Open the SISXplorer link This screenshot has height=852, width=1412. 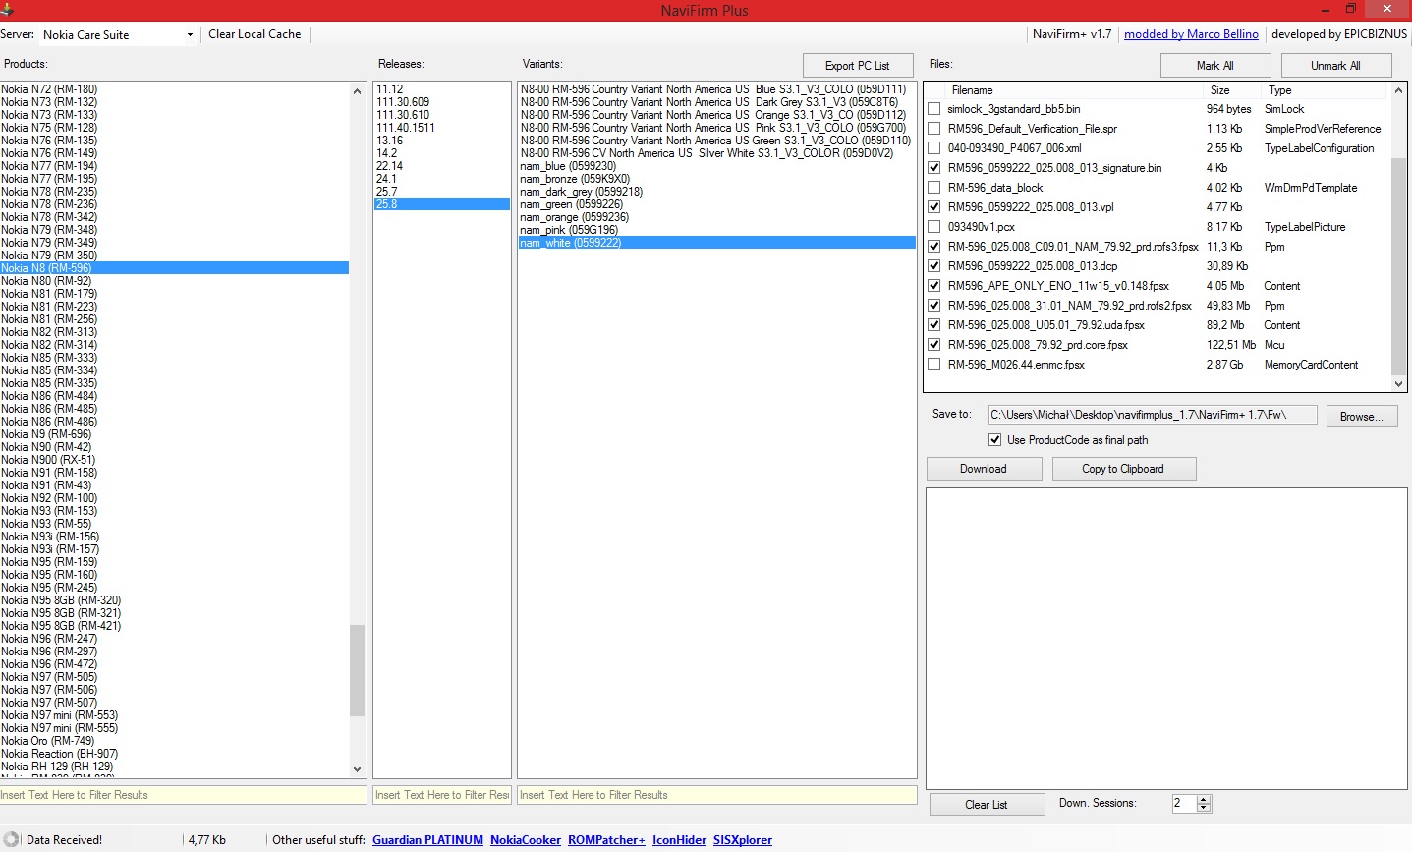click(x=743, y=840)
